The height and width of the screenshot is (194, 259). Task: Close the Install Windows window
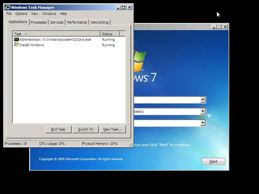tap(225, 27)
